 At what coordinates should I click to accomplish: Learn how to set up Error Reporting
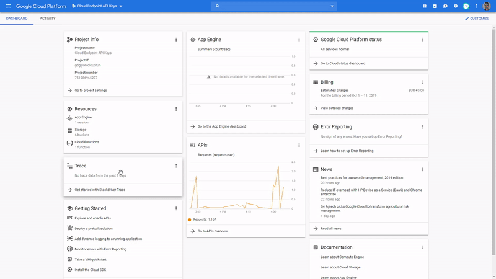pyautogui.click(x=347, y=151)
